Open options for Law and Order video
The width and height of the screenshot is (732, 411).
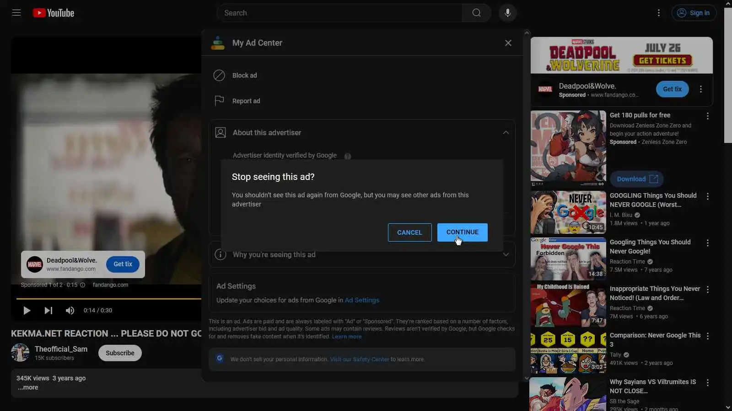[708, 290]
